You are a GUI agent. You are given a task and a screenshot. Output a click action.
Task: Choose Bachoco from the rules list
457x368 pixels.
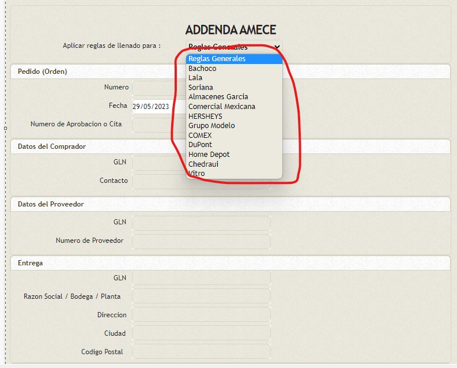click(234, 68)
